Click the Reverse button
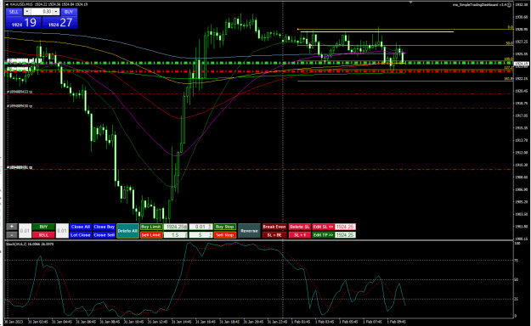The image size is (531, 326). pos(249,231)
